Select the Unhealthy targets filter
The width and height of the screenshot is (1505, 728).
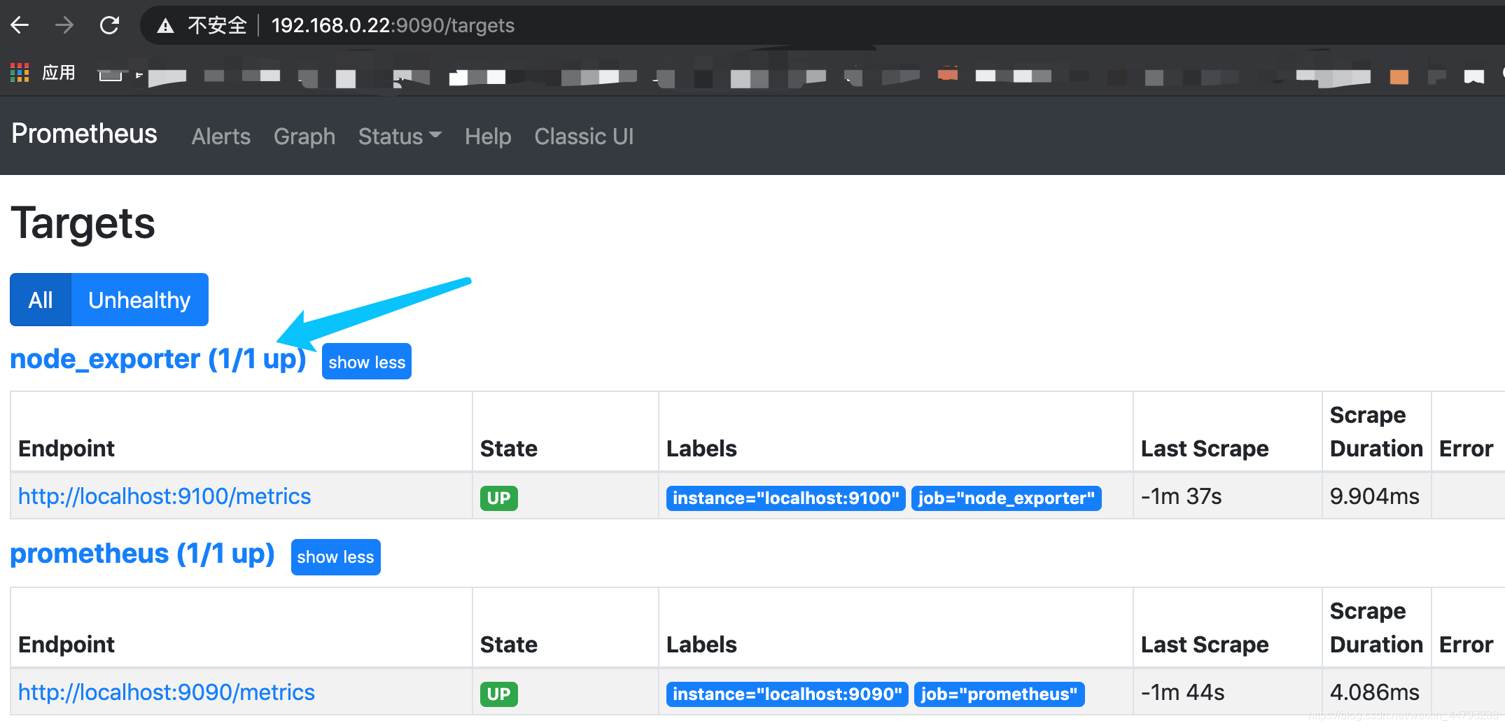(x=139, y=300)
